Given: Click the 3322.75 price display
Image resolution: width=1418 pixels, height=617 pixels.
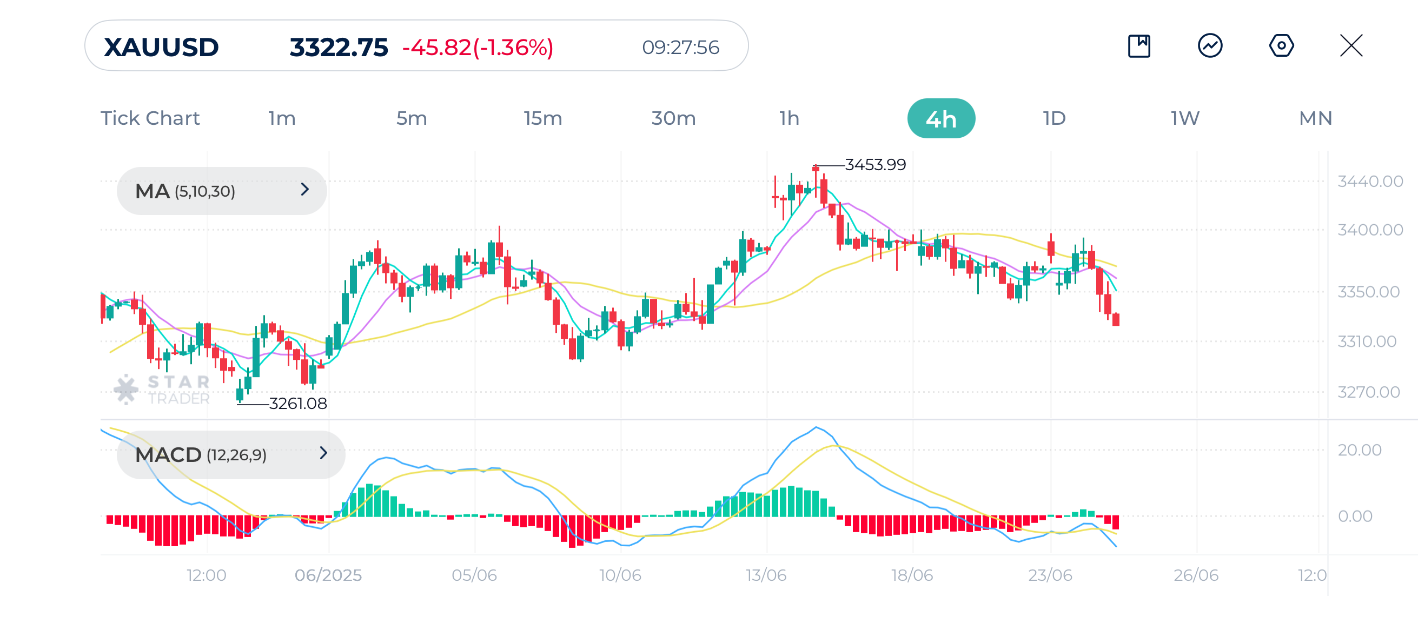Looking at the screenshot, I should 339,47.
